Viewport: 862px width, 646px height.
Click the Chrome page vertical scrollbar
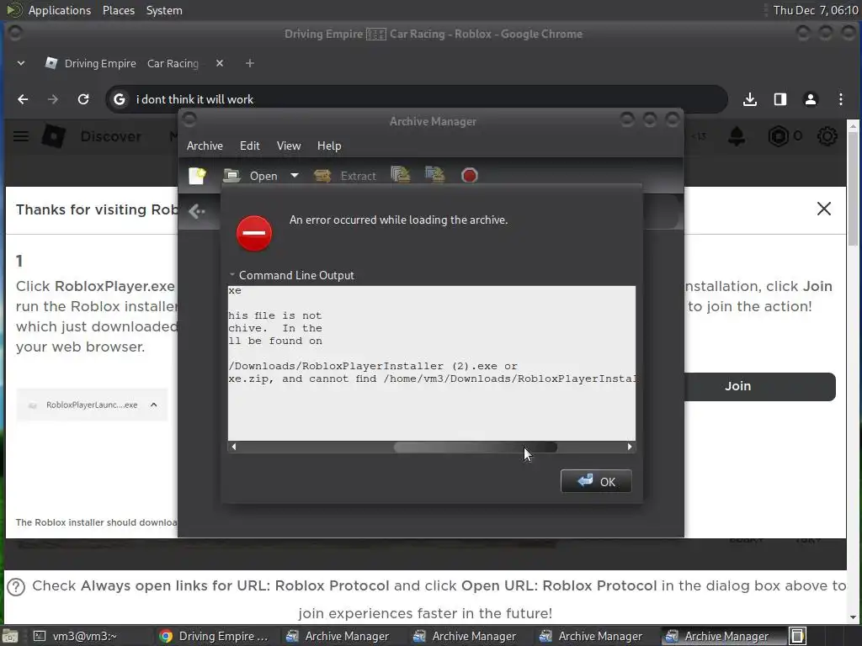[x=853, y=187]
